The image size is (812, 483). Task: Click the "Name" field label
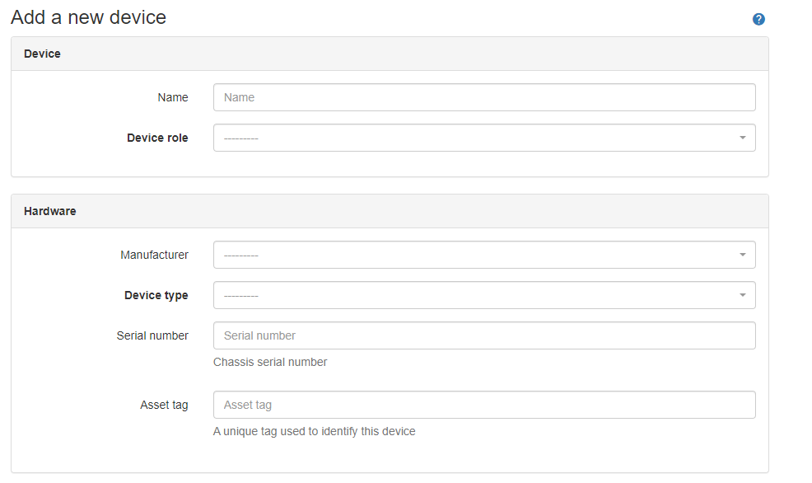click(172, 97)
